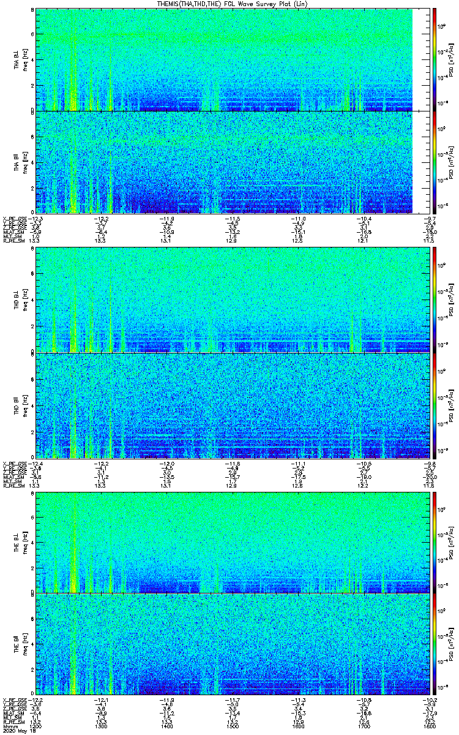This screenshot has height=735, width=459.
Task: Click X_RE_GSE row label under THD panels
Action: pos(15,463)
